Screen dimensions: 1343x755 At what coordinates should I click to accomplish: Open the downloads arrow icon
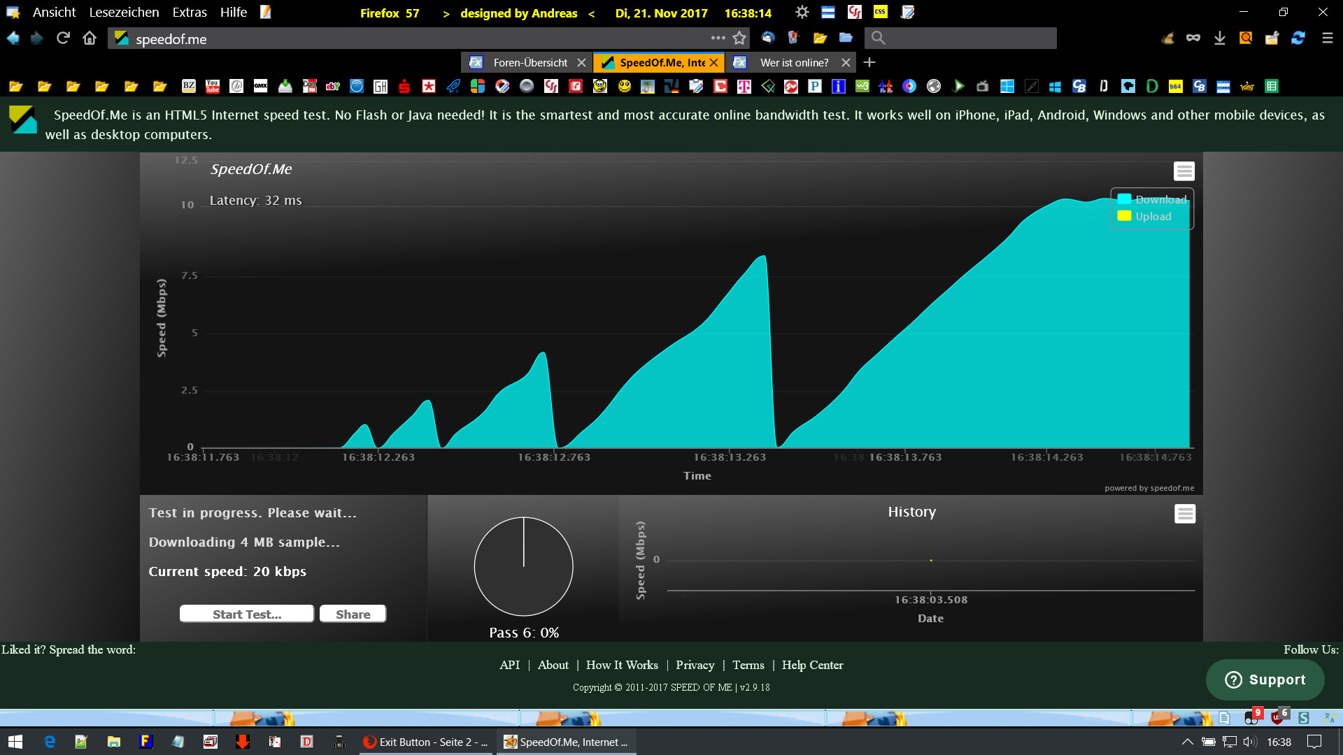[1219, 38]
